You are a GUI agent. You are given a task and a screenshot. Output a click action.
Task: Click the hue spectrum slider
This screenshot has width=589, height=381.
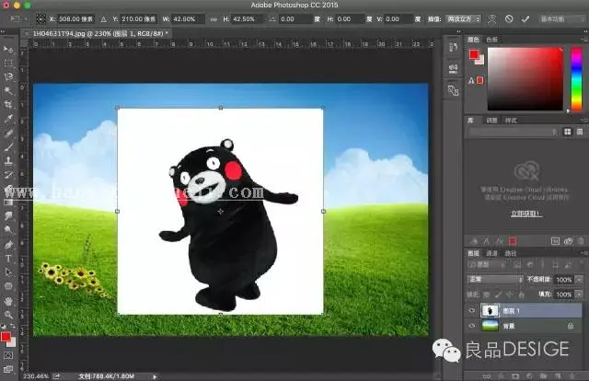[x=576, y=78]
